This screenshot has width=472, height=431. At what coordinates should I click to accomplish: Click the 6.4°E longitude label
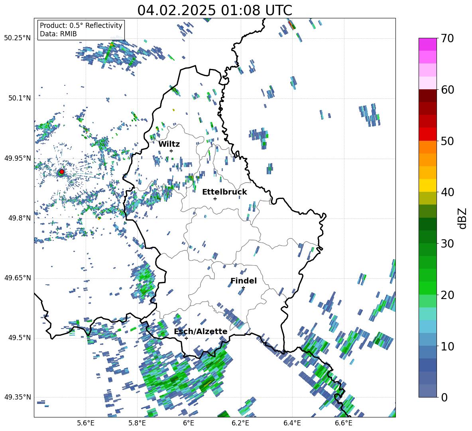[292, 423]
